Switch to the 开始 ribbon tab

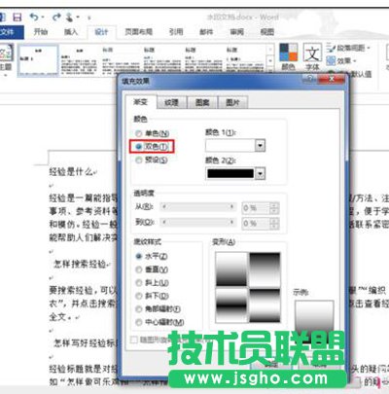pyautogui.click(x=41, y=32)
